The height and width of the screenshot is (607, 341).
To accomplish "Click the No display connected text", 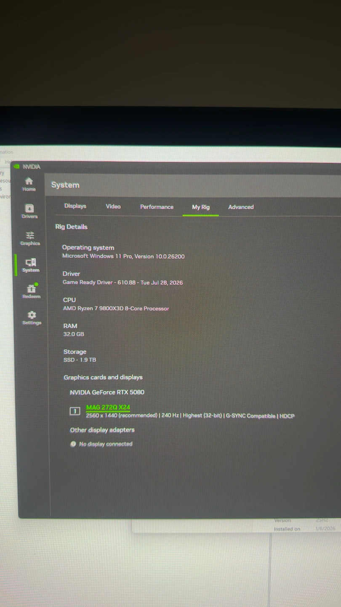I will click(106, 444).
